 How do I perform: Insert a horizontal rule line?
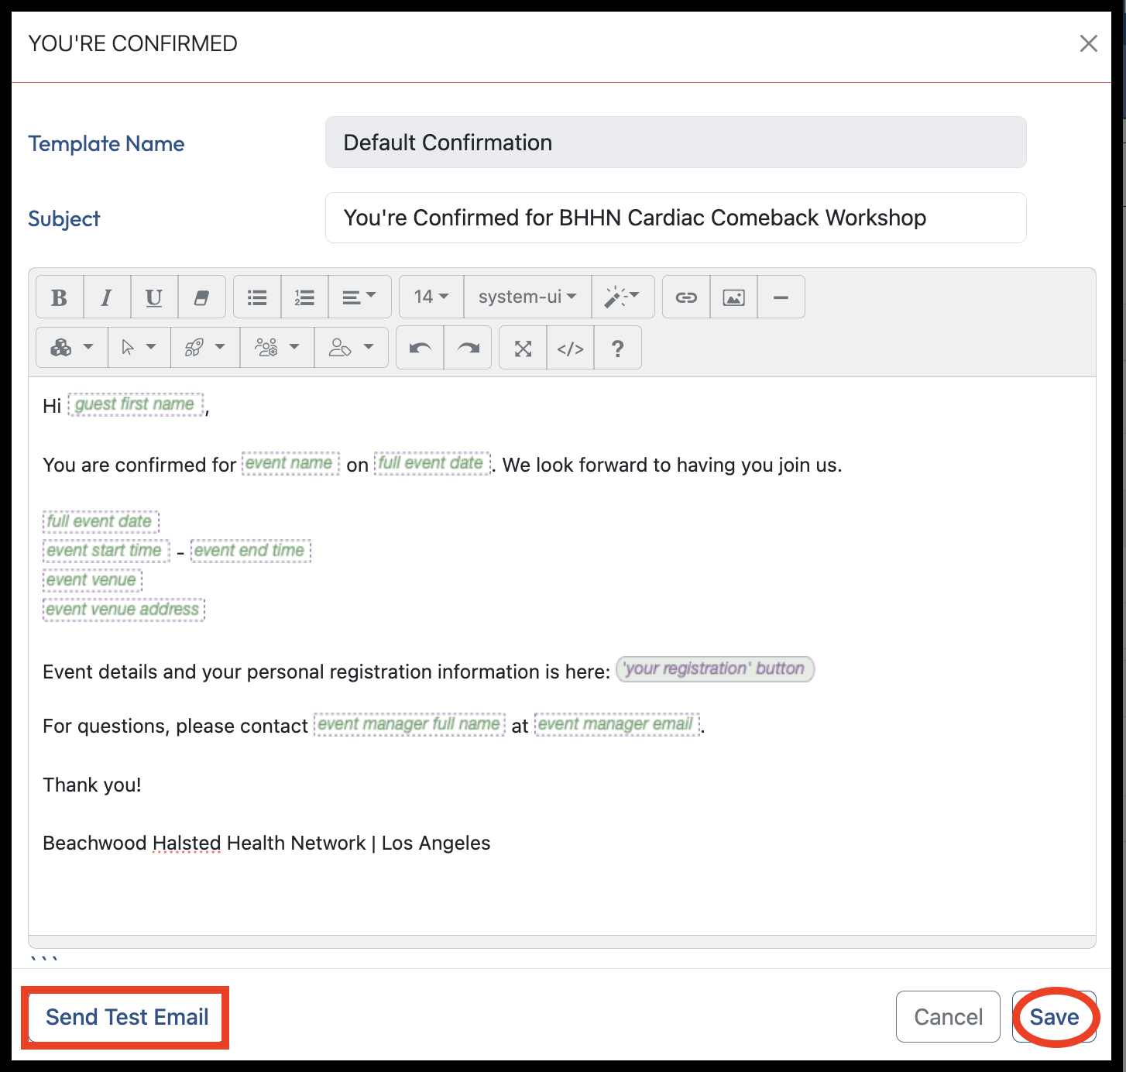tap(781, 297)
